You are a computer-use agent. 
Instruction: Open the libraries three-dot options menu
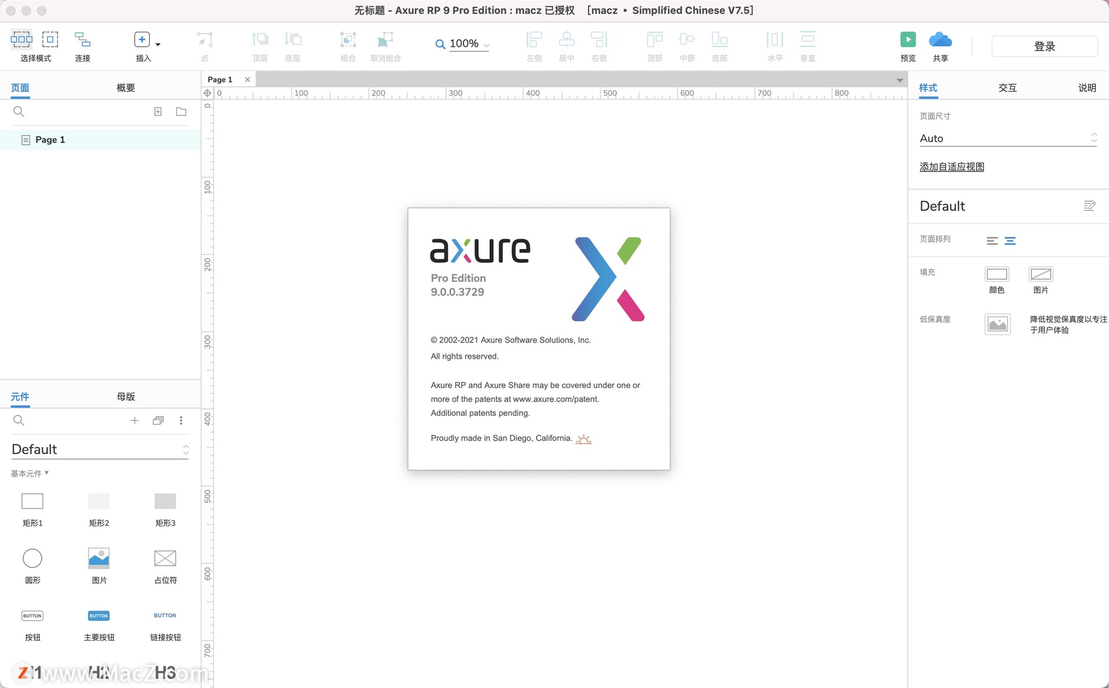coord(181,421)
